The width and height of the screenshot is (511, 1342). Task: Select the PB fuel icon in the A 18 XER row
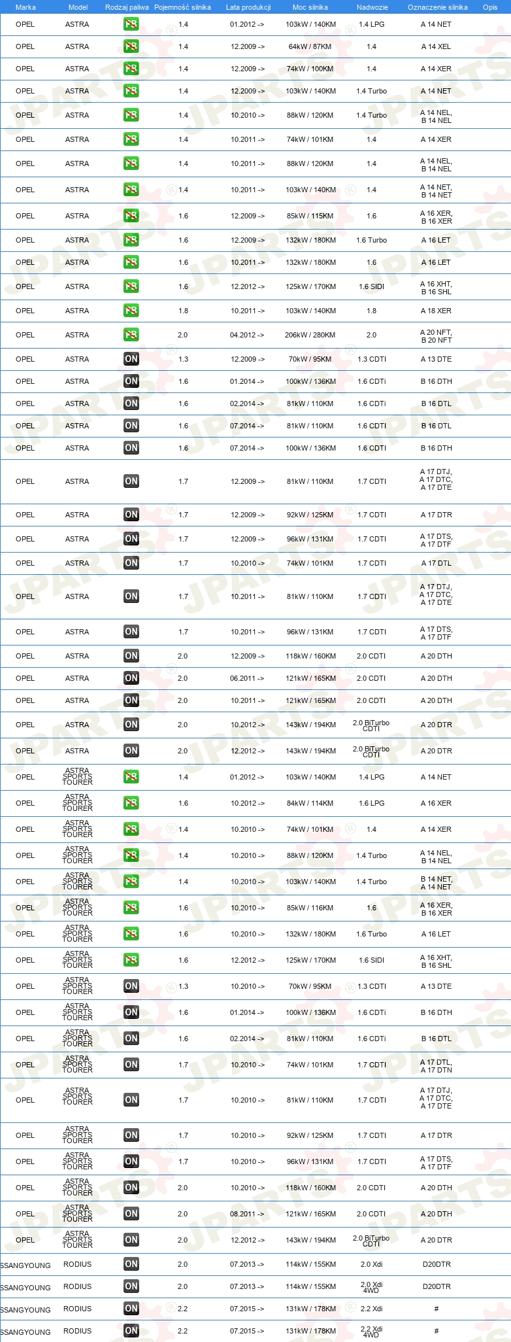(131, 311)
